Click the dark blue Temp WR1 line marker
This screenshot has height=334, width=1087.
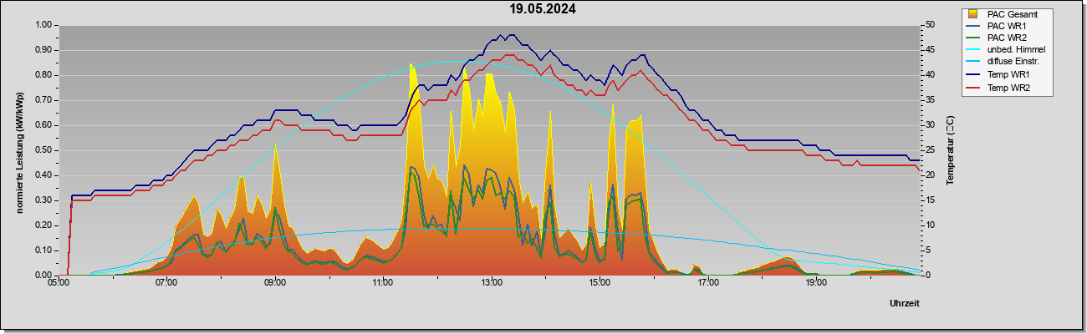pyautogui.click(x=973, y=74)
